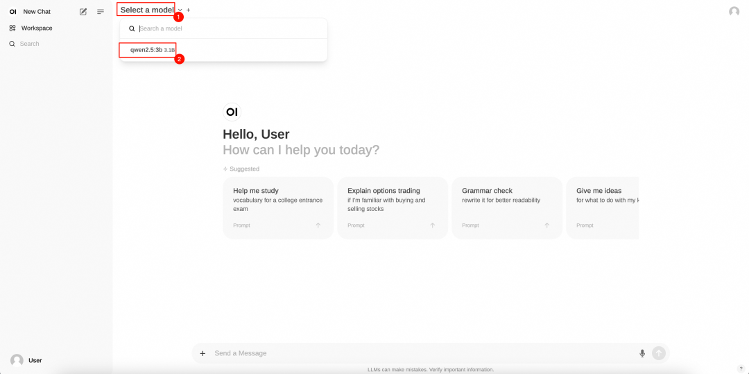Click the New Chat label
Image resolution: width=749 pixels, height=374 pixels.
coord(37,12)
